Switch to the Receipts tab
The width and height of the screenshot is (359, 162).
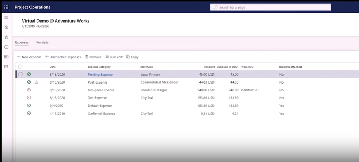pos(42,42)
